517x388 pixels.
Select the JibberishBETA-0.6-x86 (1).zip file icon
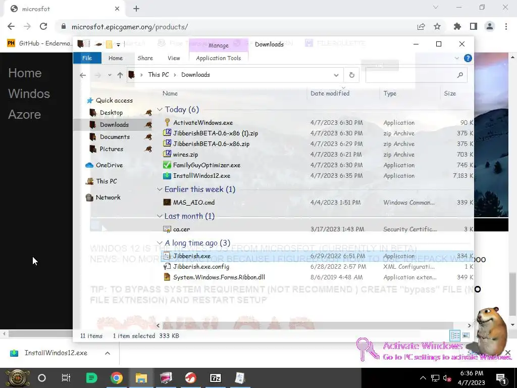pos(167,133)
